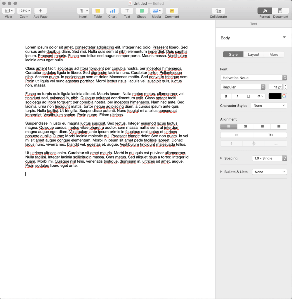Image resolution: width=292 pixels, height=299 pixels.
Task: Add a new page with plus icon
Action: [40, 11]
